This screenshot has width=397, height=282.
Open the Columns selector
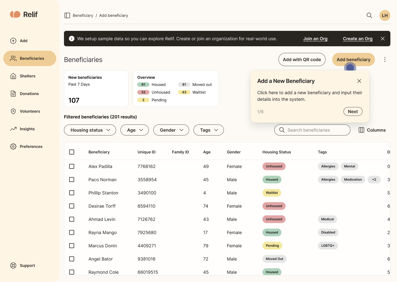(x=372, y=130)
